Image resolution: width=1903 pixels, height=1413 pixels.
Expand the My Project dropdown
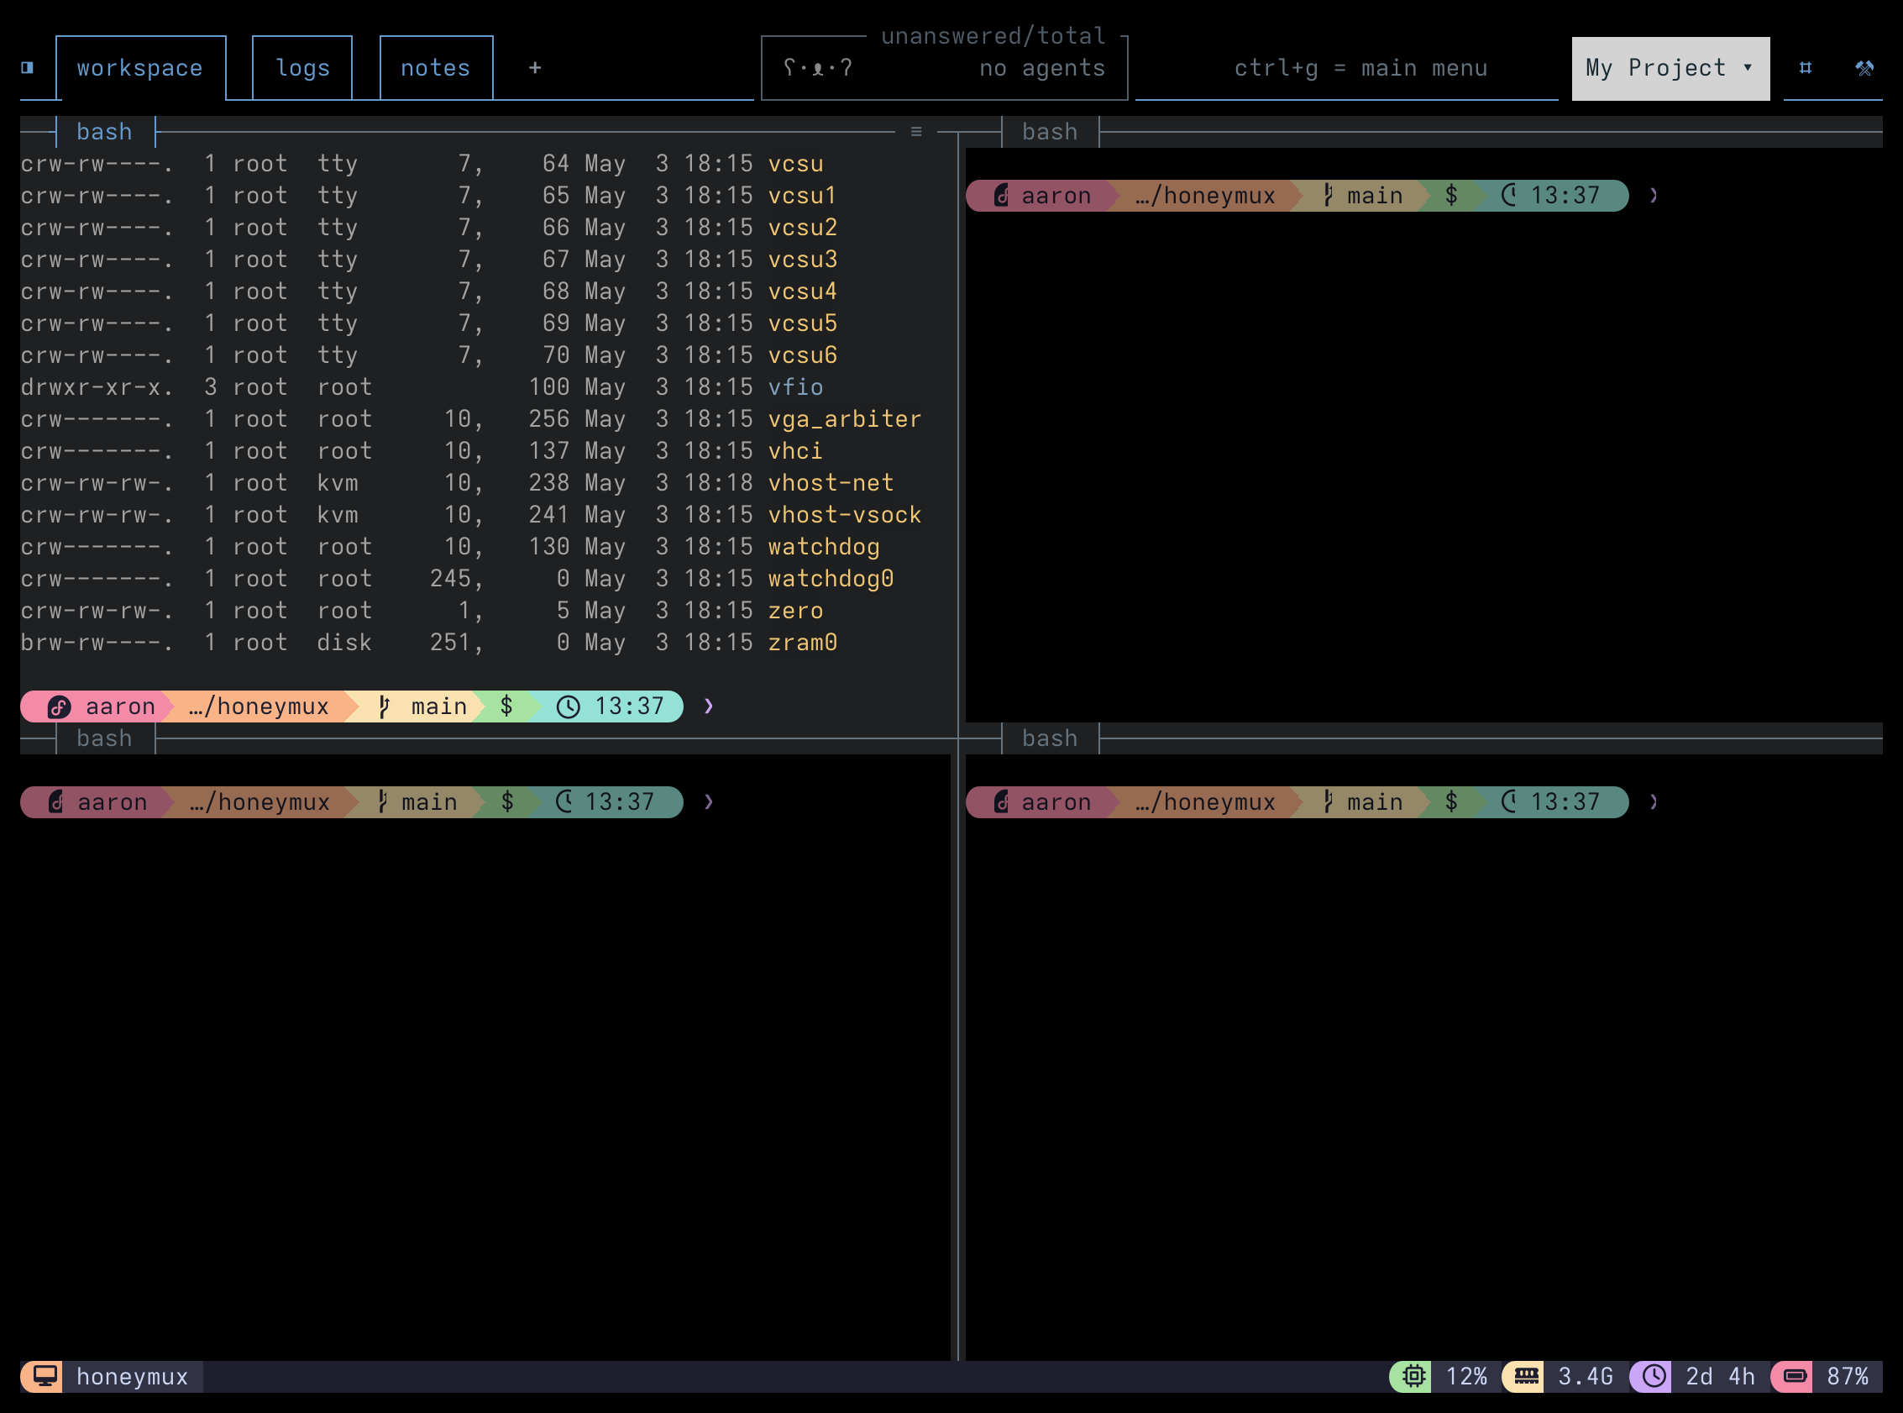1670,67
